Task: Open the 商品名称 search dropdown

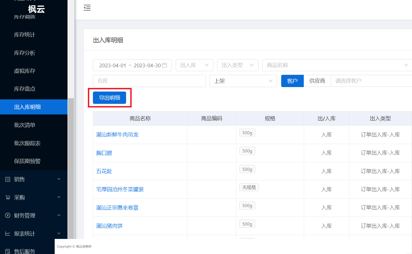Action: point(337,65)
